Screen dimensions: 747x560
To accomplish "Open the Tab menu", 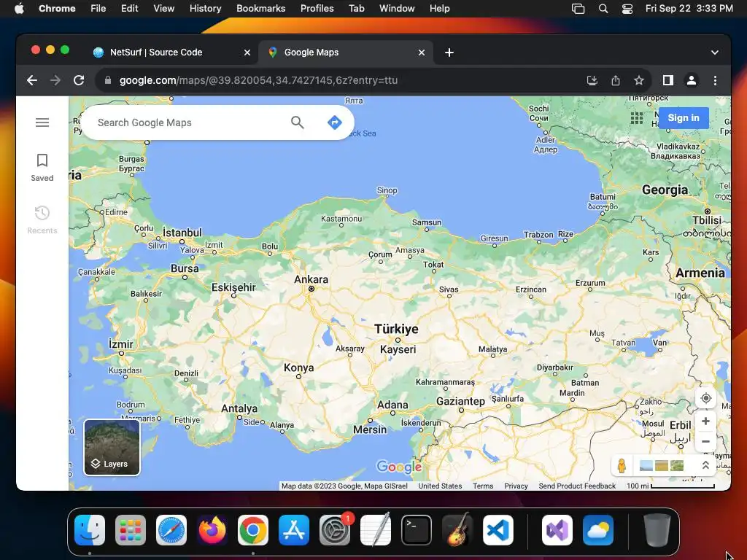I will [x=356, y=8].
